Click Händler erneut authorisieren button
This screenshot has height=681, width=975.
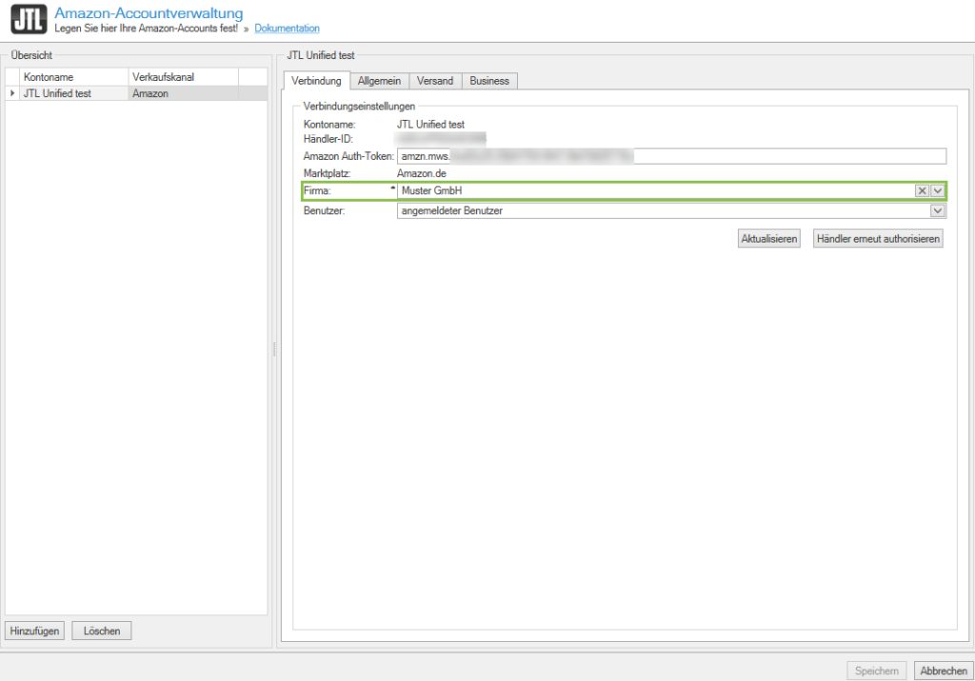point(878,239)
